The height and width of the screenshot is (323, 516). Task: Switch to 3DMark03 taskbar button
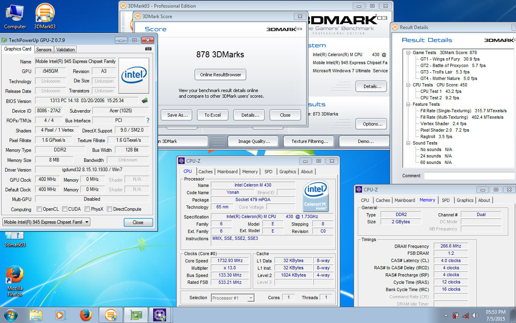[110, 315]
